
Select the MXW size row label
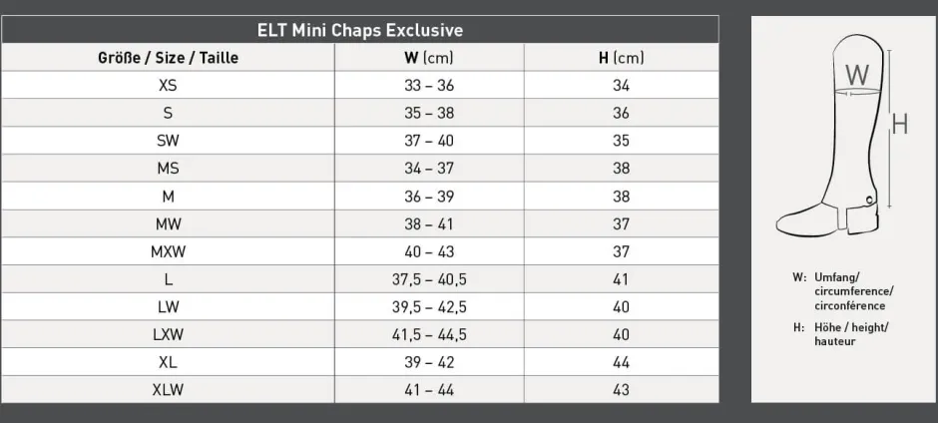coord(168,251)
